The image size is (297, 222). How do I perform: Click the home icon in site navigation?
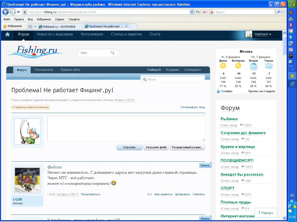pyautogui.click(x=7, y=34)
